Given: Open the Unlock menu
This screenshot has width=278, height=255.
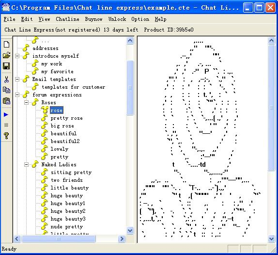Looking at the screenshot, I should click(x=117, y=19).
